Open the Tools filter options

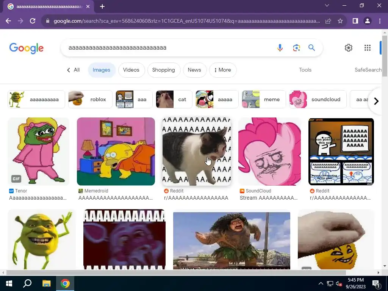(305, 70)
